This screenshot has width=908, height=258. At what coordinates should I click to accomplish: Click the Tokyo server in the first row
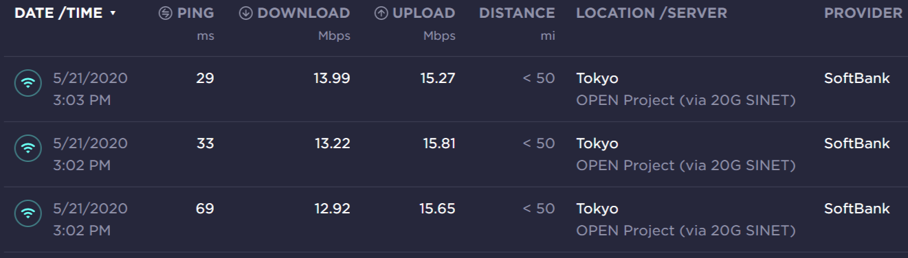(x=597, y=79)
